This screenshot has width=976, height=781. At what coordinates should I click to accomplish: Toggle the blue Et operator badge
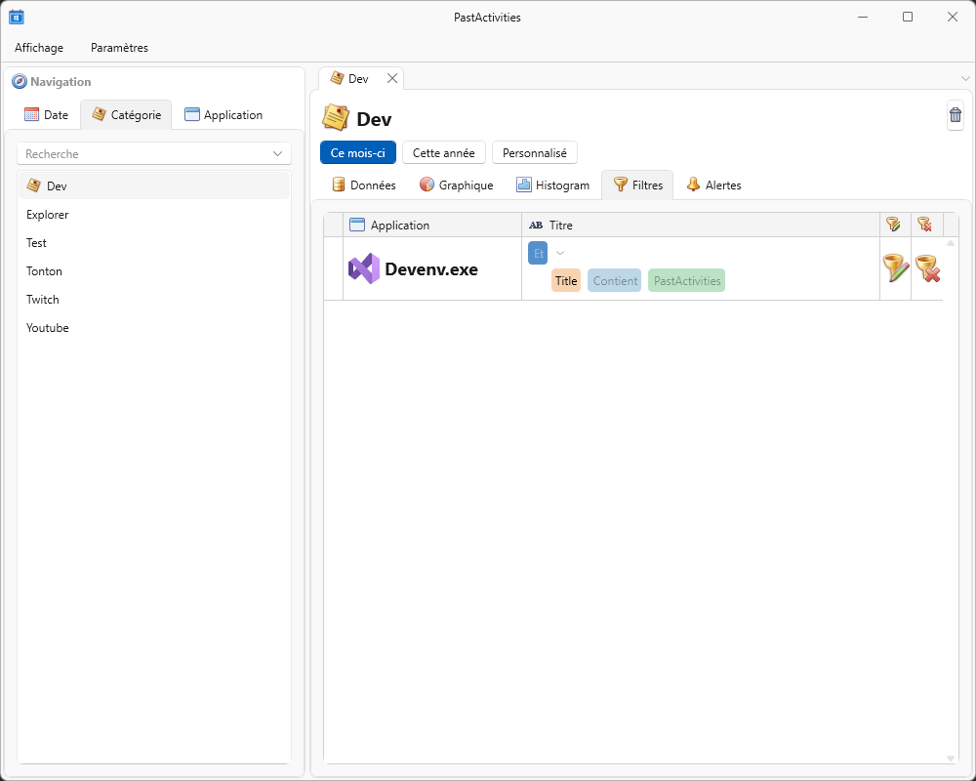538,253
